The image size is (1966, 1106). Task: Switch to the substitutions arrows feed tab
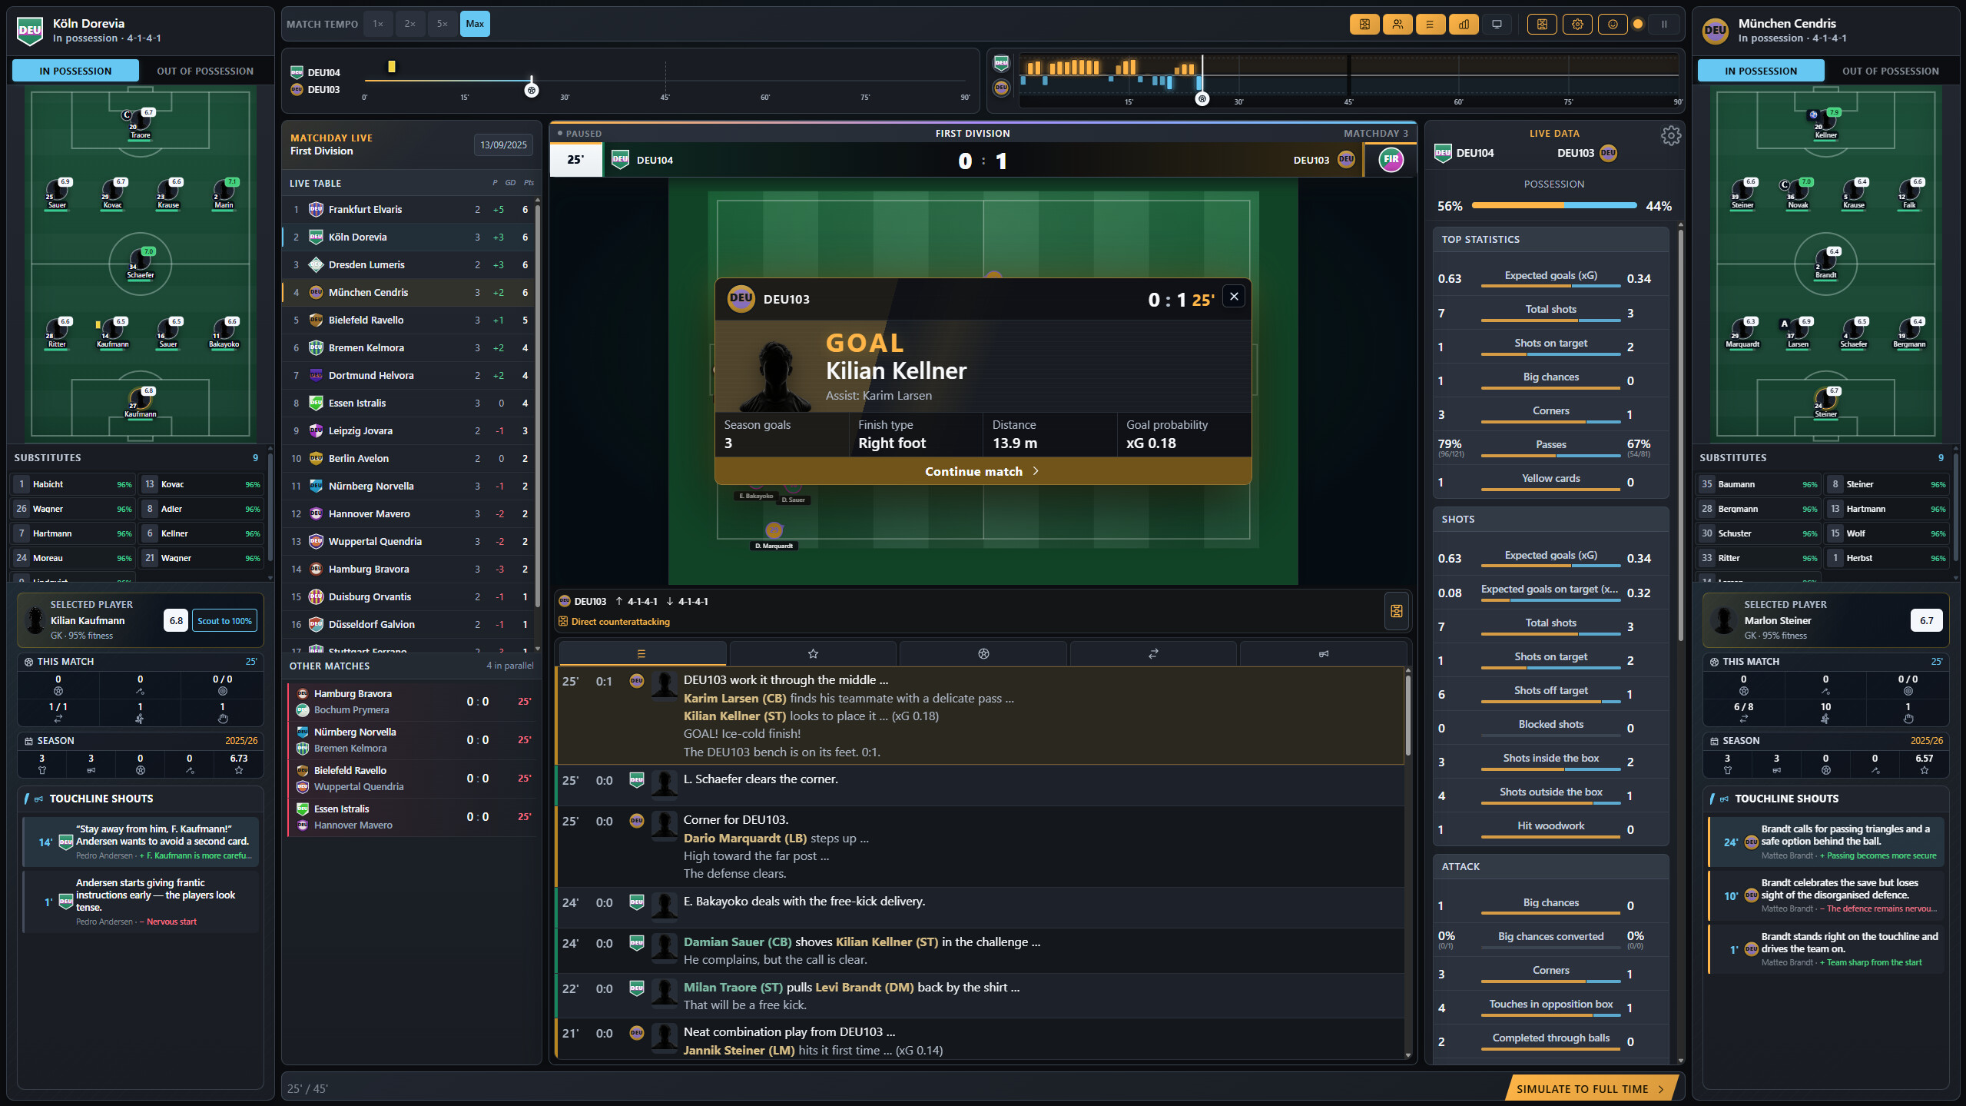(1153, 654)
